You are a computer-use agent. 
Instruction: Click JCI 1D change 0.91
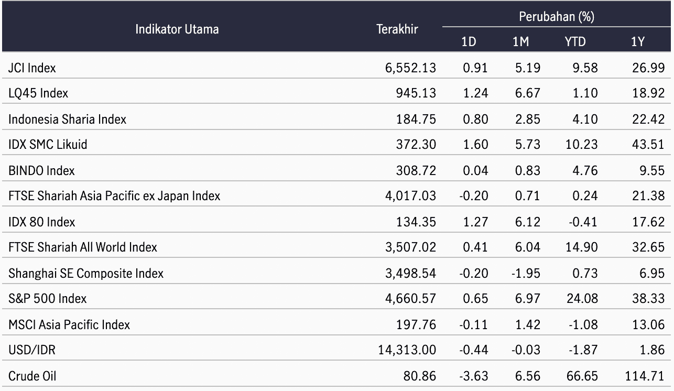(476, 68)
